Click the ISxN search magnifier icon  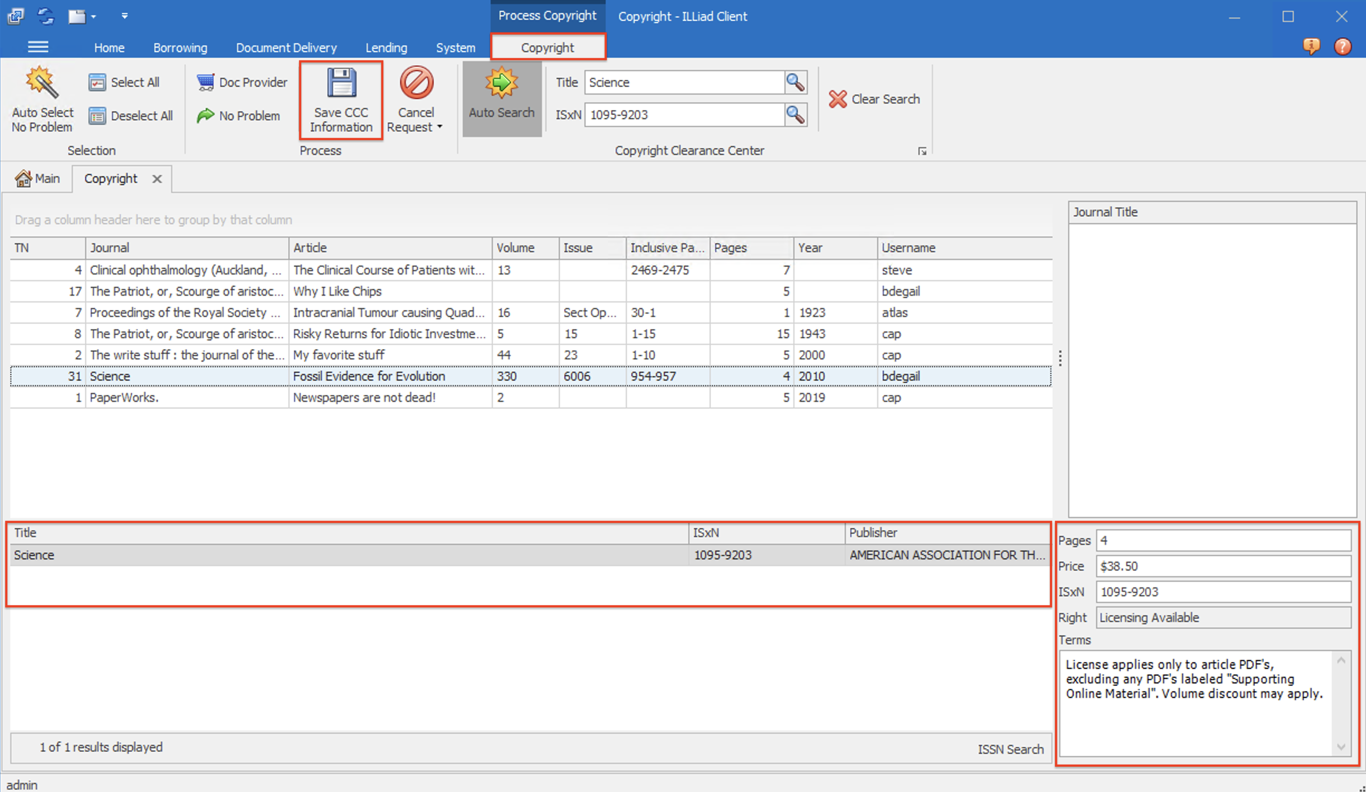click(796, 115)
